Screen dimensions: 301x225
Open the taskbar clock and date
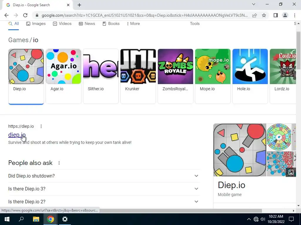coord(276,219)
